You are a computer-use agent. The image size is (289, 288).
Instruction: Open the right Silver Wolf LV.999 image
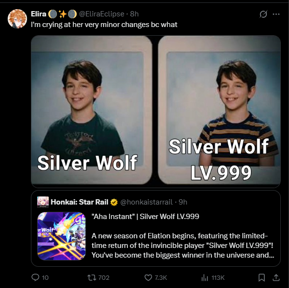pos(220,110)
